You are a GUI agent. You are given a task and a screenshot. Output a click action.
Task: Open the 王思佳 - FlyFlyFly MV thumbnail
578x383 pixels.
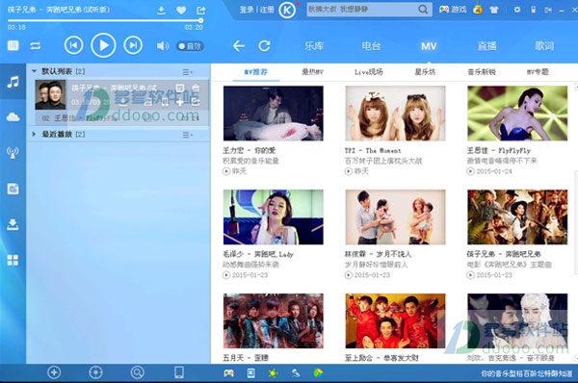(x=517, y=113)
